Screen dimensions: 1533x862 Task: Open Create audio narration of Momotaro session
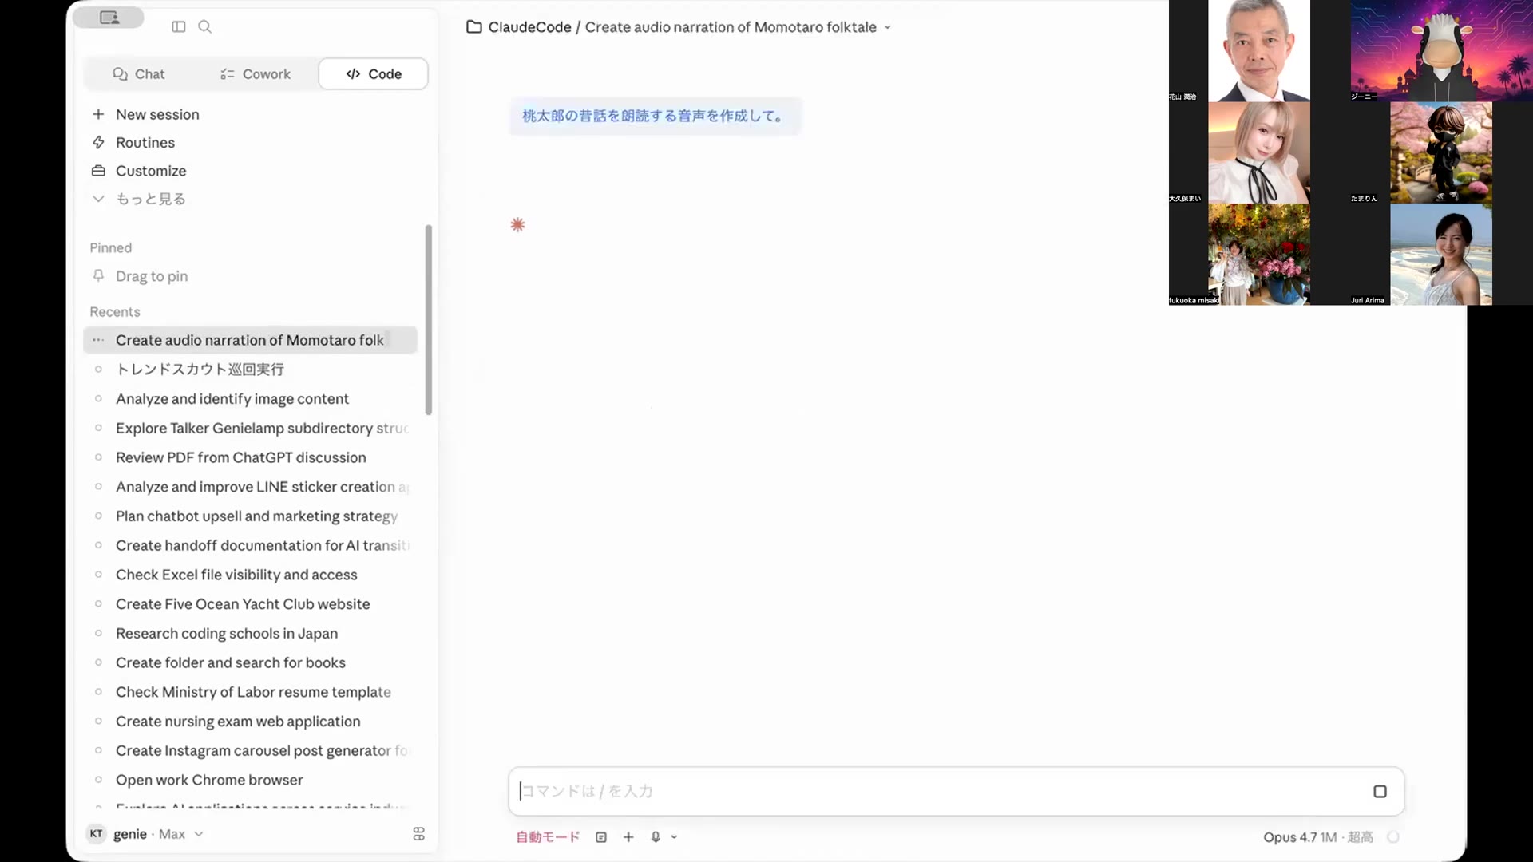tap(250, 340)
